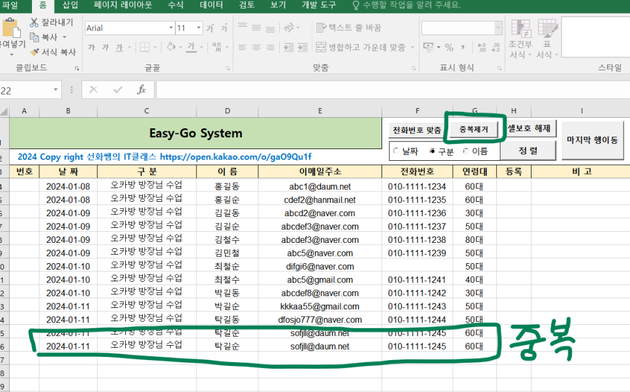Apply percent style format
Viewport: 630px width, 392px height.
(x=449, y=48)
